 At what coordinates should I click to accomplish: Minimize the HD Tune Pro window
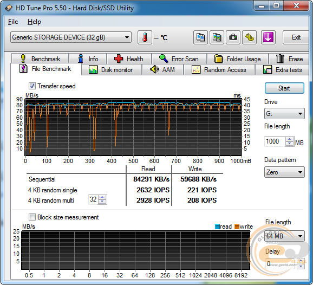click(262, 6)
